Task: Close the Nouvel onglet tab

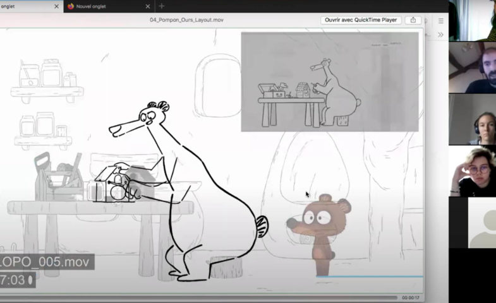Action: coord(148,6)
